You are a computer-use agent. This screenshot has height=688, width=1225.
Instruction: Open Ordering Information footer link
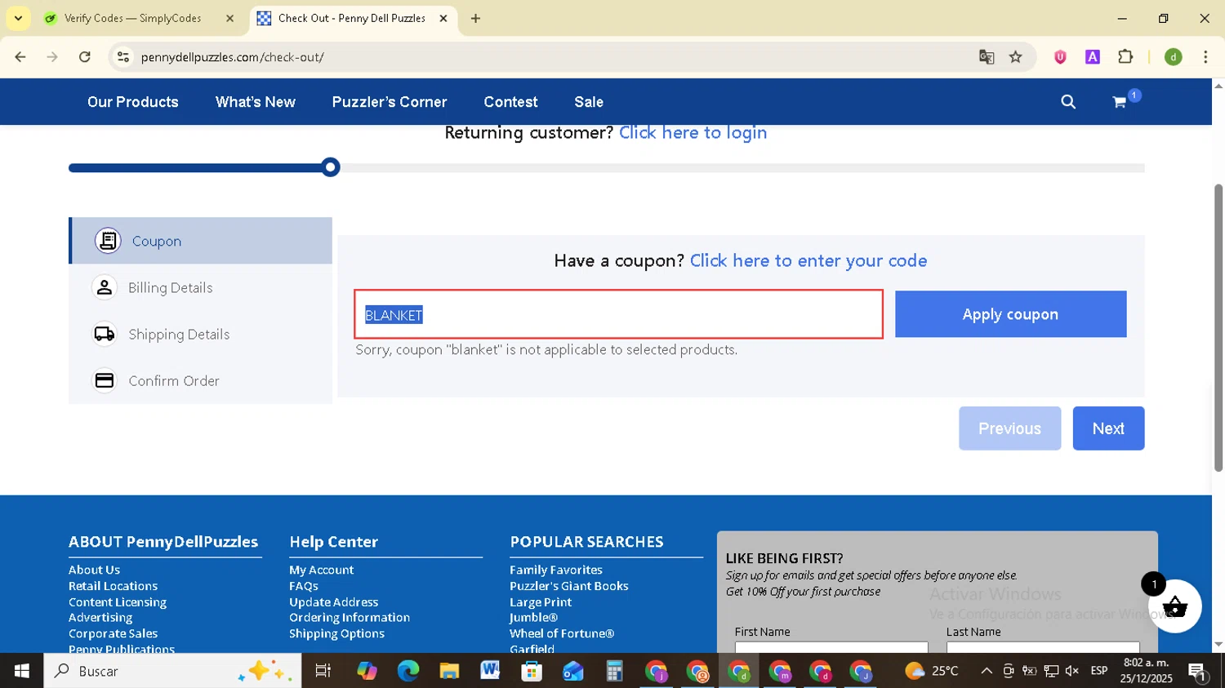(x=350, y=618)
